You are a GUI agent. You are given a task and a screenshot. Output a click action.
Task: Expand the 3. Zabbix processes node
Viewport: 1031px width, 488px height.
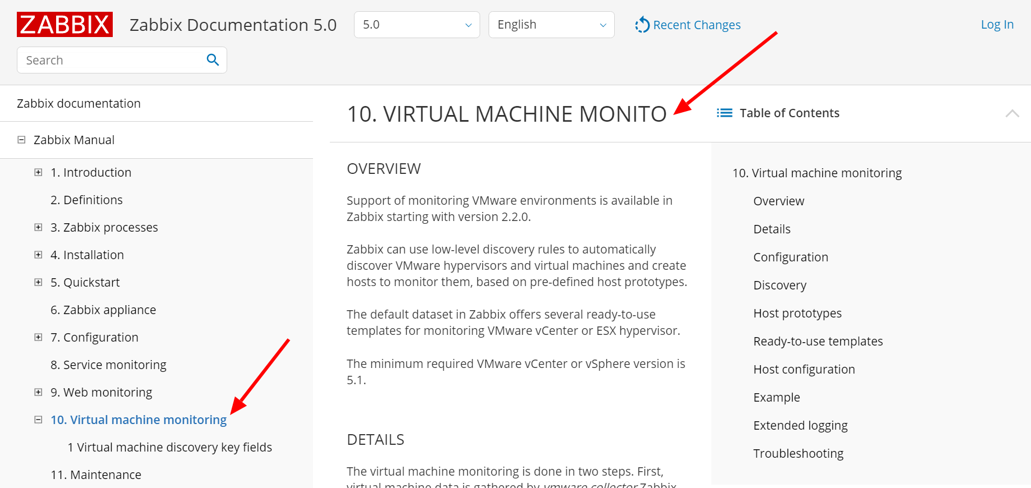(x=38, y=227)
